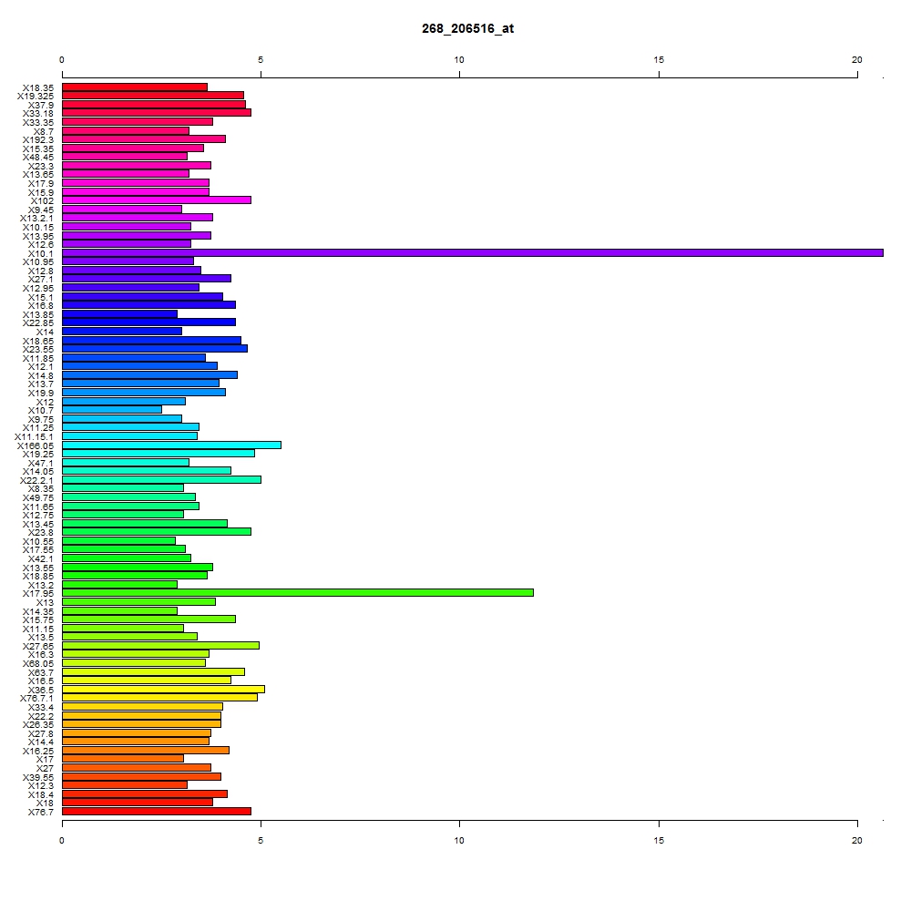Select the X26.35 row label
The image size is (911, 911).
coord(37,725)
